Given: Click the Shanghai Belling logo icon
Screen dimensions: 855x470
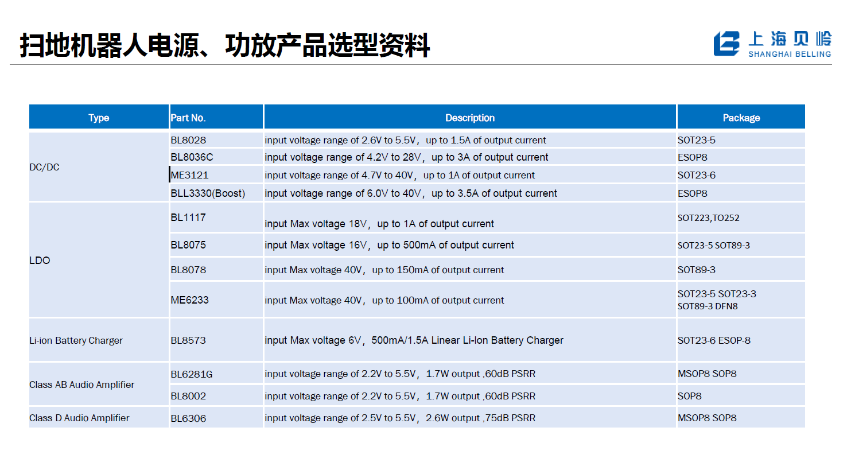Looking at the screenshot, I should (x=726, y=44).
